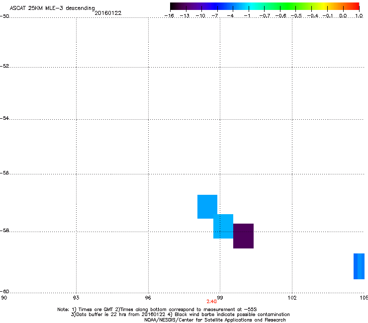Image resolution: width=368 pixels, height=323 pixels.
Task: Click the -58 latitude axis label
Action: pyautogui.click(x=4, y=231)
